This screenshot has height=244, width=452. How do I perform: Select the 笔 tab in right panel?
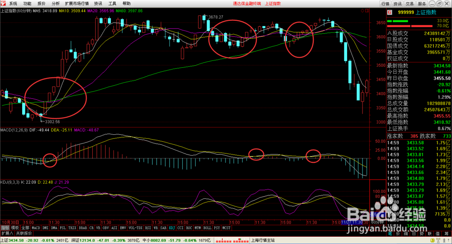[390, 234]
